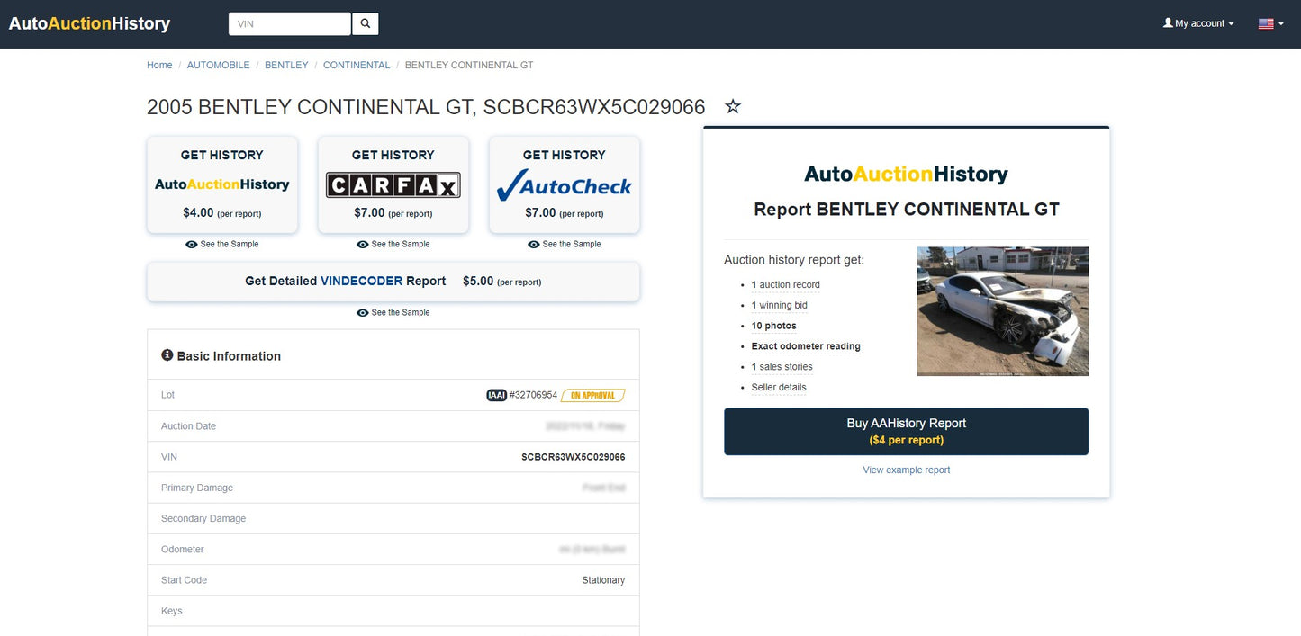Click the IAAI badge next to the lot number
The image size is (1301, 636).
click(x=496, y=395)
